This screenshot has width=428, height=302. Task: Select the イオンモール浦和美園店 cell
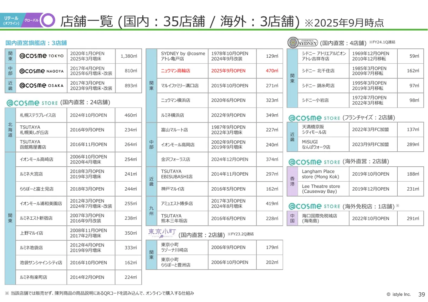tap(41, 204)
